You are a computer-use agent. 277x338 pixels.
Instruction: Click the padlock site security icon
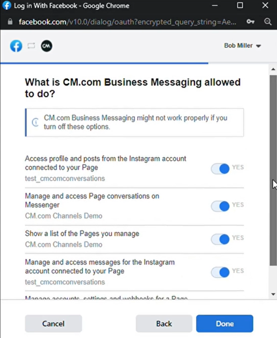click(x=10, y=22)
